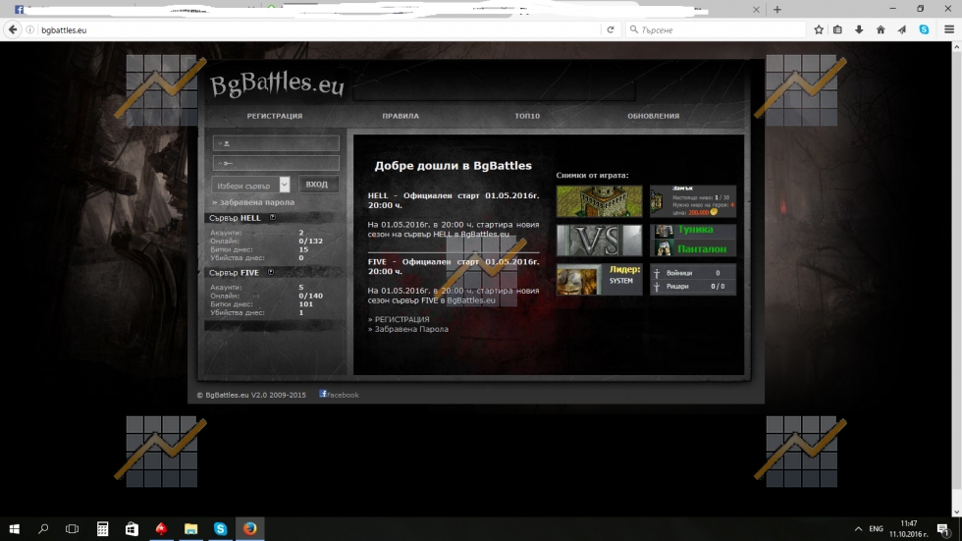This screenshot has width=962, height=541.
Task: Open the ОБНОВЛЕНИЯ menu item
Action: [654, 116]
